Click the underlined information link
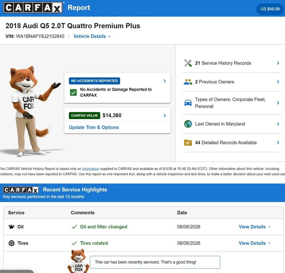Image resolution: width=285 pixels, height=273 pixels. click(91, 169)
